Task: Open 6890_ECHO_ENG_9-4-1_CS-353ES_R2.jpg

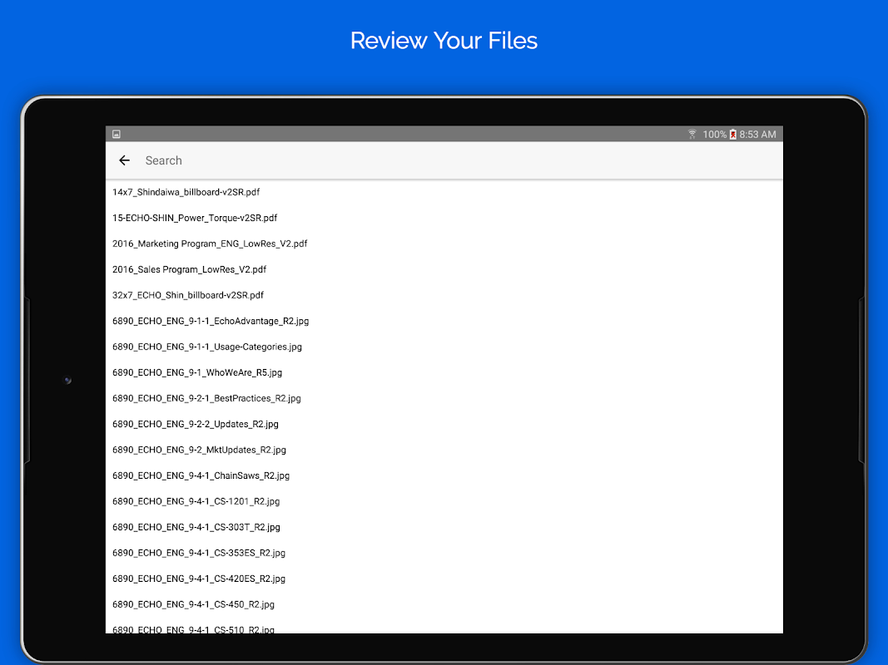Action: 444,553
